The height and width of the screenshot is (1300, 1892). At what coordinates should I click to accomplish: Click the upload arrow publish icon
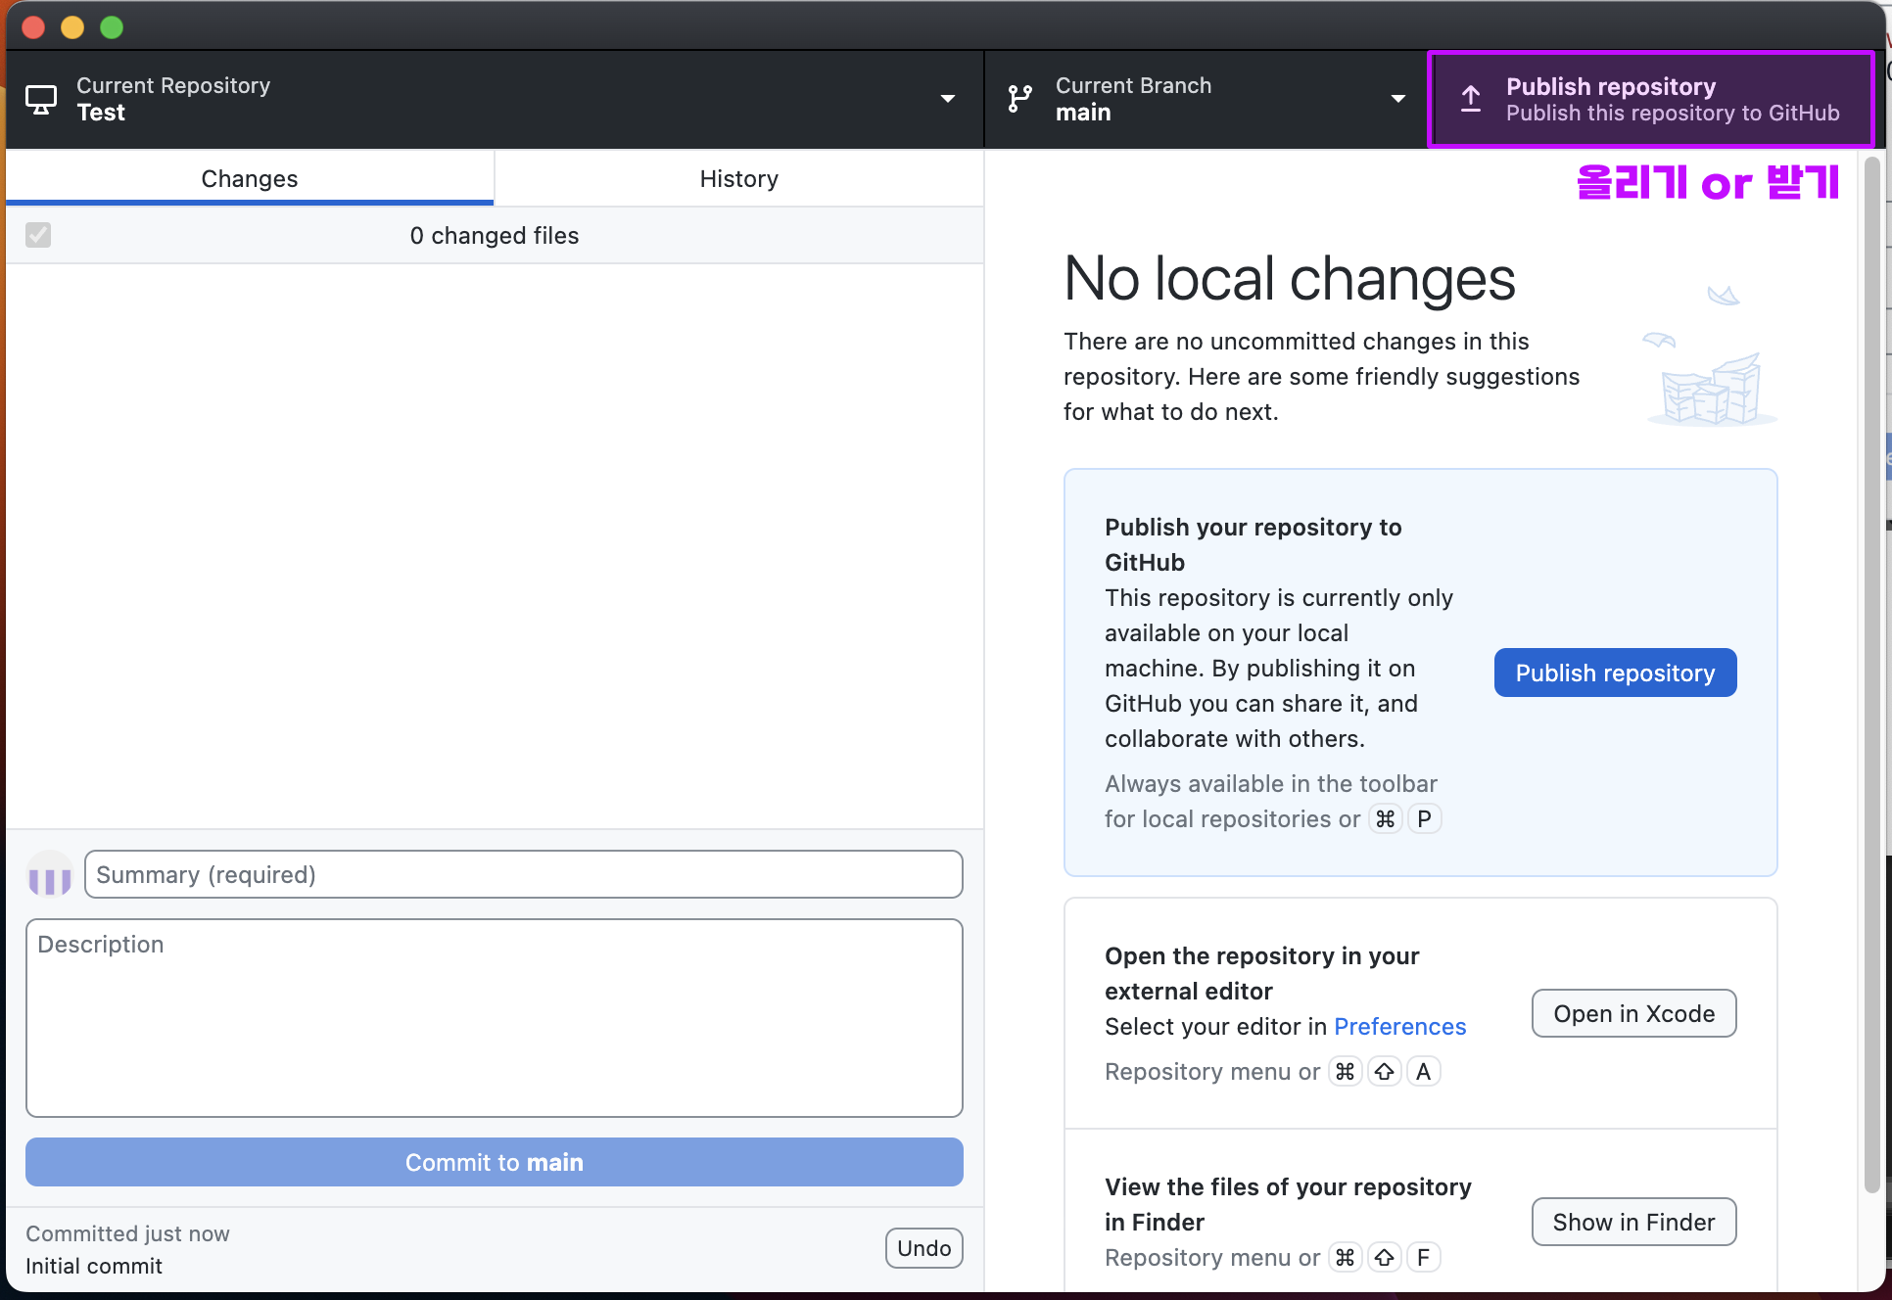[1471, 99]
